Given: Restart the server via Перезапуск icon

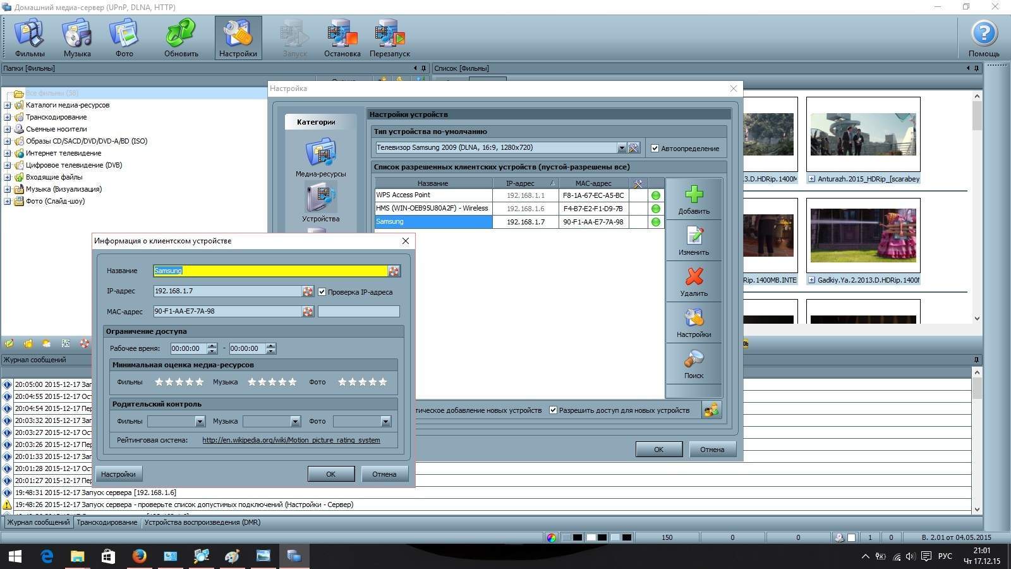Looking at the screenshot, I should [x=389, y=38].
